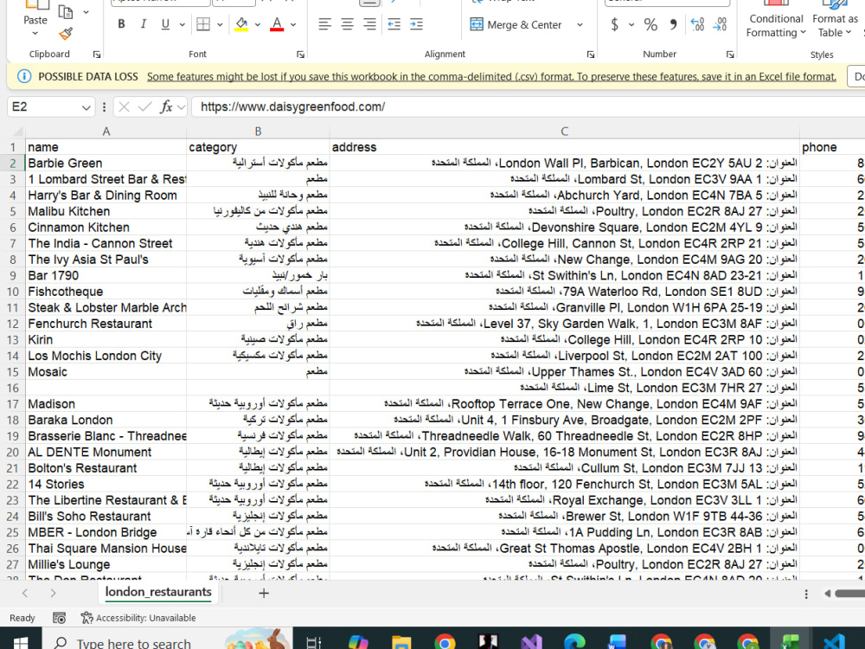Click the formula bar with daisygreenfood URL
This screenshot has width=865, height=649.
[x=528, y=106]
